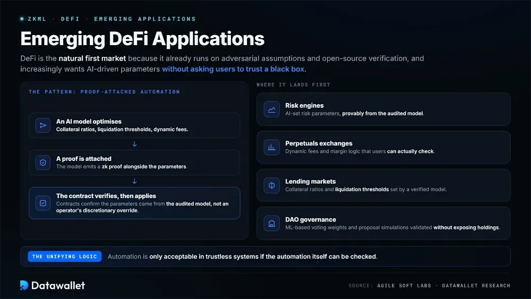Viewport: 531px width, 299px height.
Task: Click the 'WHERE IT LANDS FIRST' heading
Action: [x=293, y=84]
